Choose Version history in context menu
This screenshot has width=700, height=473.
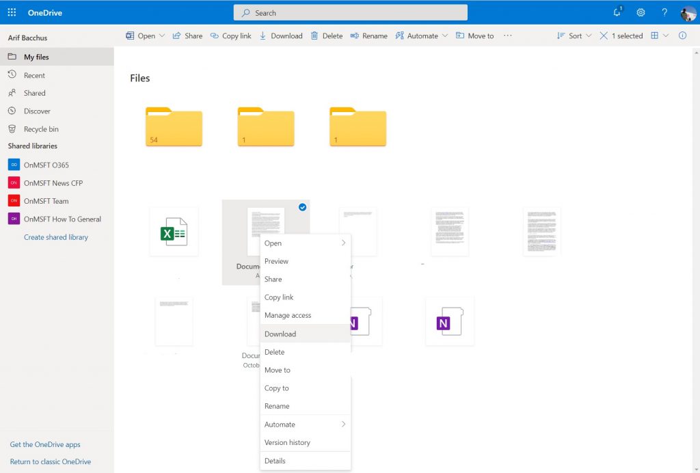click(x=306, y=442)
